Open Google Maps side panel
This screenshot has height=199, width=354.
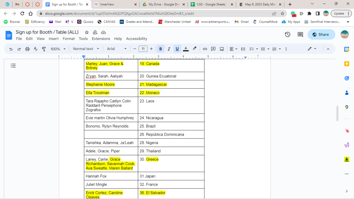click(347, 107)
